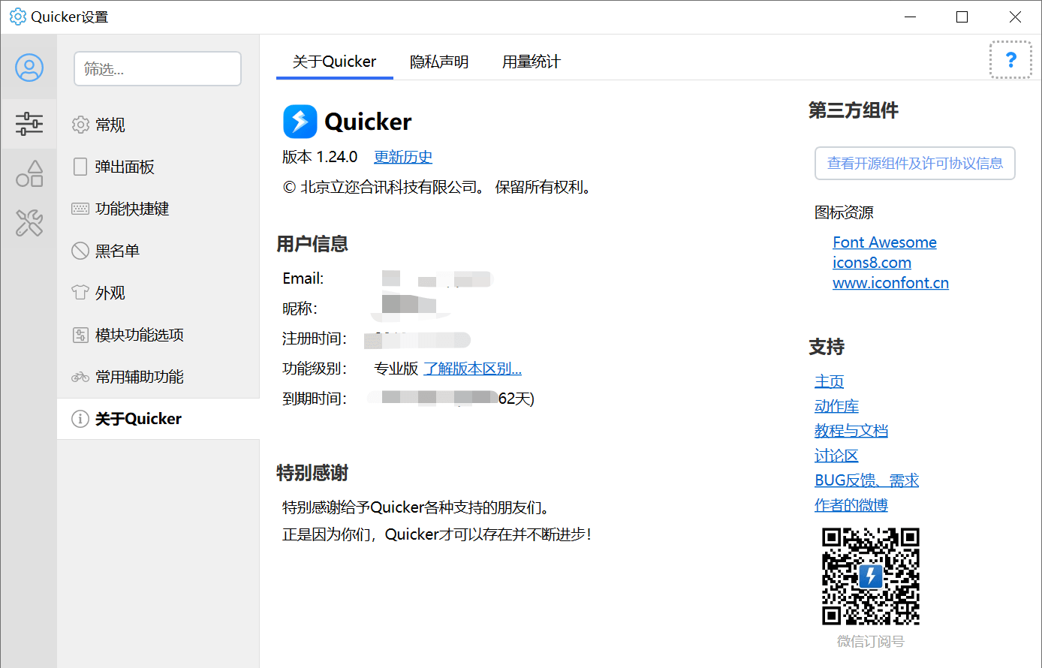
Task: Maximize the Quicker settings window
Action: (962, 17)
